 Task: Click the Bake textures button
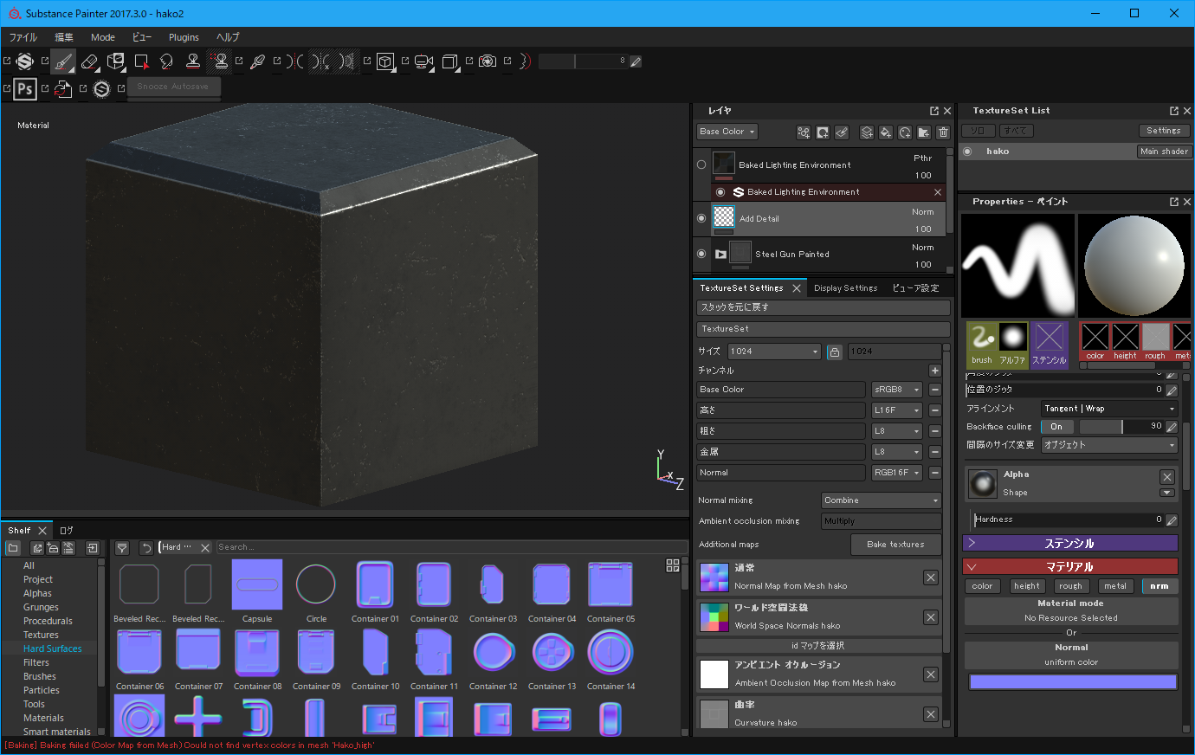pos(895,545)
